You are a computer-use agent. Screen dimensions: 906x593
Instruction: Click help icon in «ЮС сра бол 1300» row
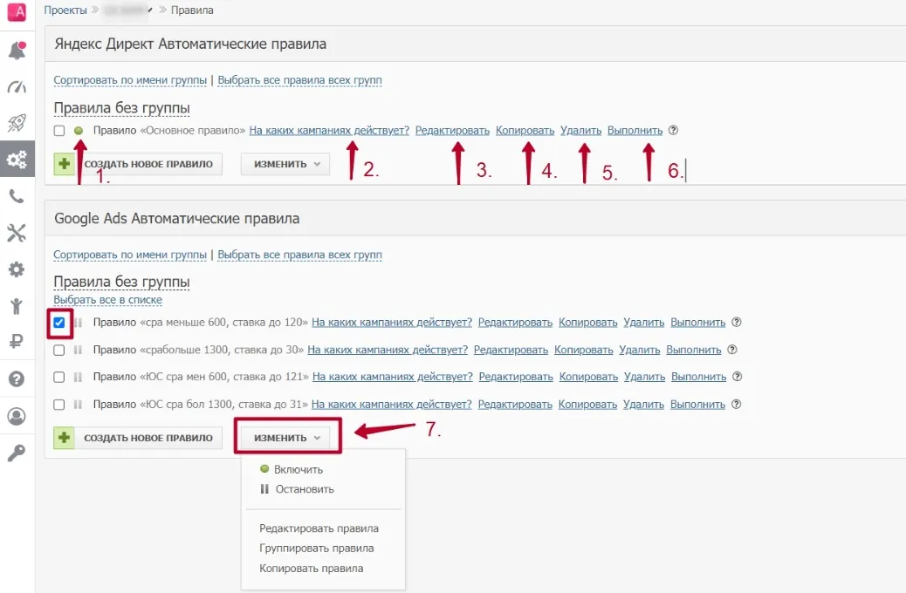pyautogui.click(x=736, y=404)
